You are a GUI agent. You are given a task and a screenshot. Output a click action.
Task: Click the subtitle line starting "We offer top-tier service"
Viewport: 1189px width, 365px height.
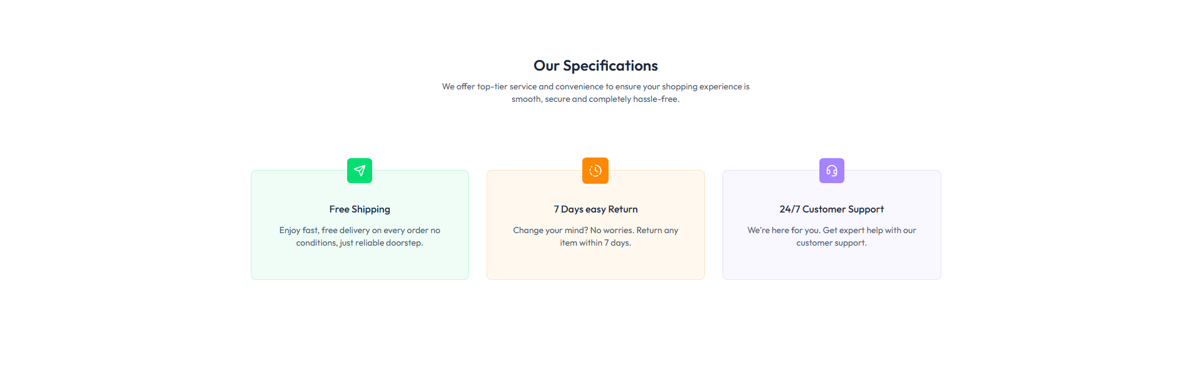point(595,86)
